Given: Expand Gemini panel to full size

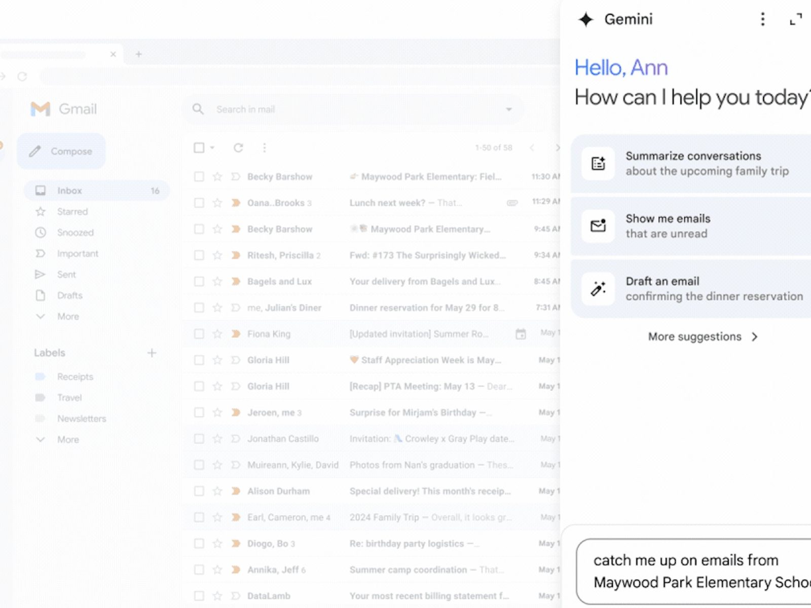Looking at the screenshot, I should 796,20.
